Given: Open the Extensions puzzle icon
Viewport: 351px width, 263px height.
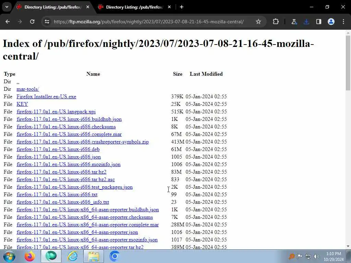Looking at the screenshot, I should (276, 22).
